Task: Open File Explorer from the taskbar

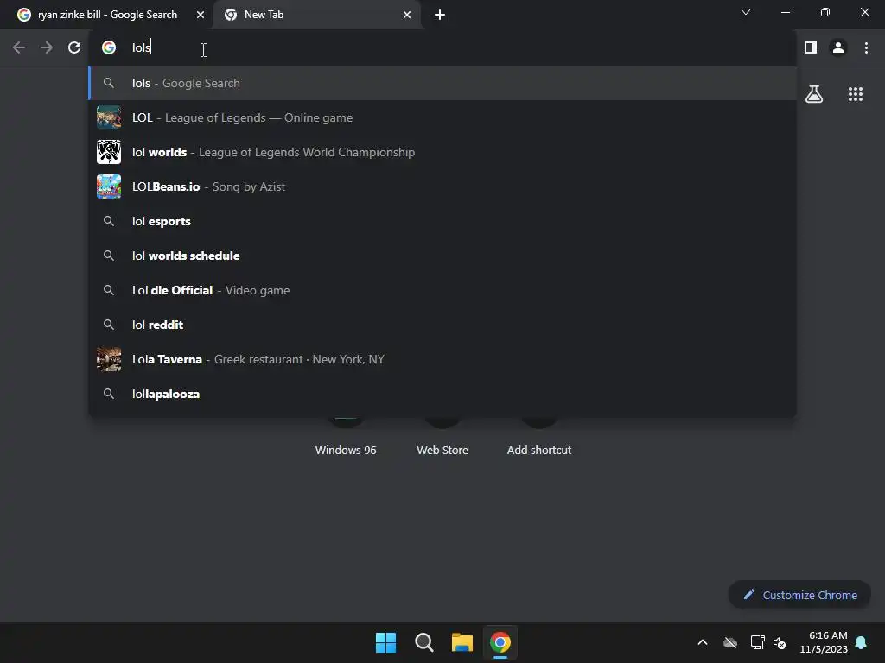Action: [462, 642]
